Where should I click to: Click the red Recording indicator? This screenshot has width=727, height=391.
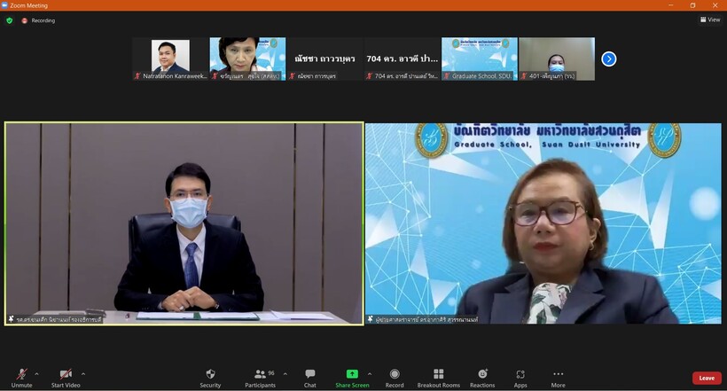[25, 20]
